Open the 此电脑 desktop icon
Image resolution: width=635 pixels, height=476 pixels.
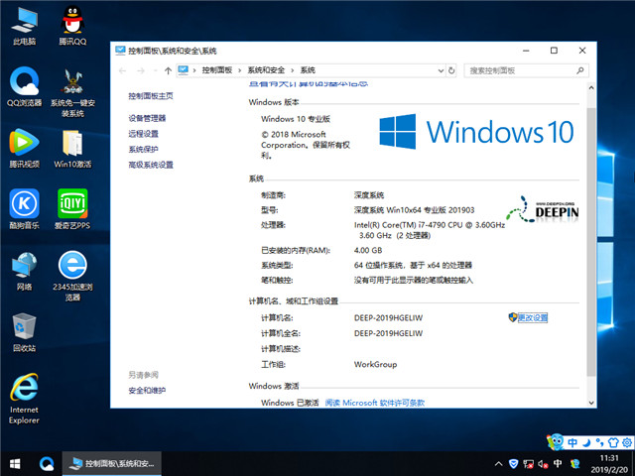pyautogui.click(x=24, y=26)
